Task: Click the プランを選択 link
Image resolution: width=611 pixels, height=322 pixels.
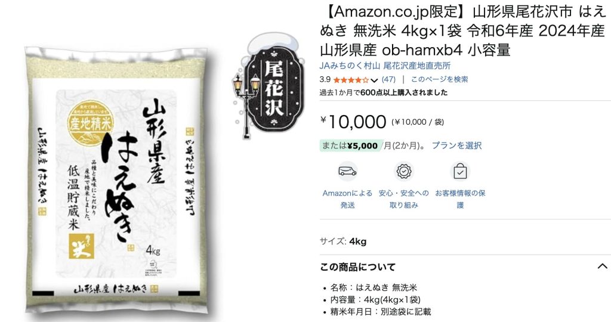Action: click(x=456, y=145)
